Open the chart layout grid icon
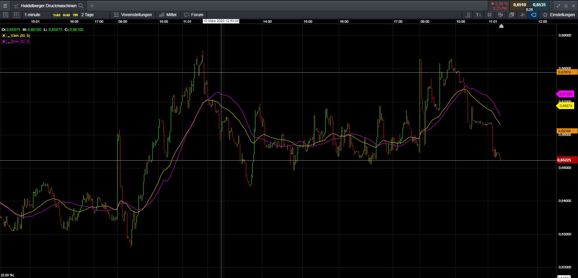The height and width of the screenshot is (278, 578). coord(16,15)
